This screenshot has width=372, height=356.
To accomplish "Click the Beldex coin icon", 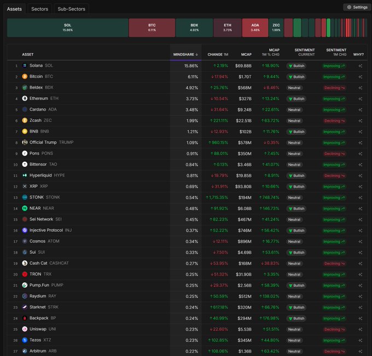I will 25,87.
